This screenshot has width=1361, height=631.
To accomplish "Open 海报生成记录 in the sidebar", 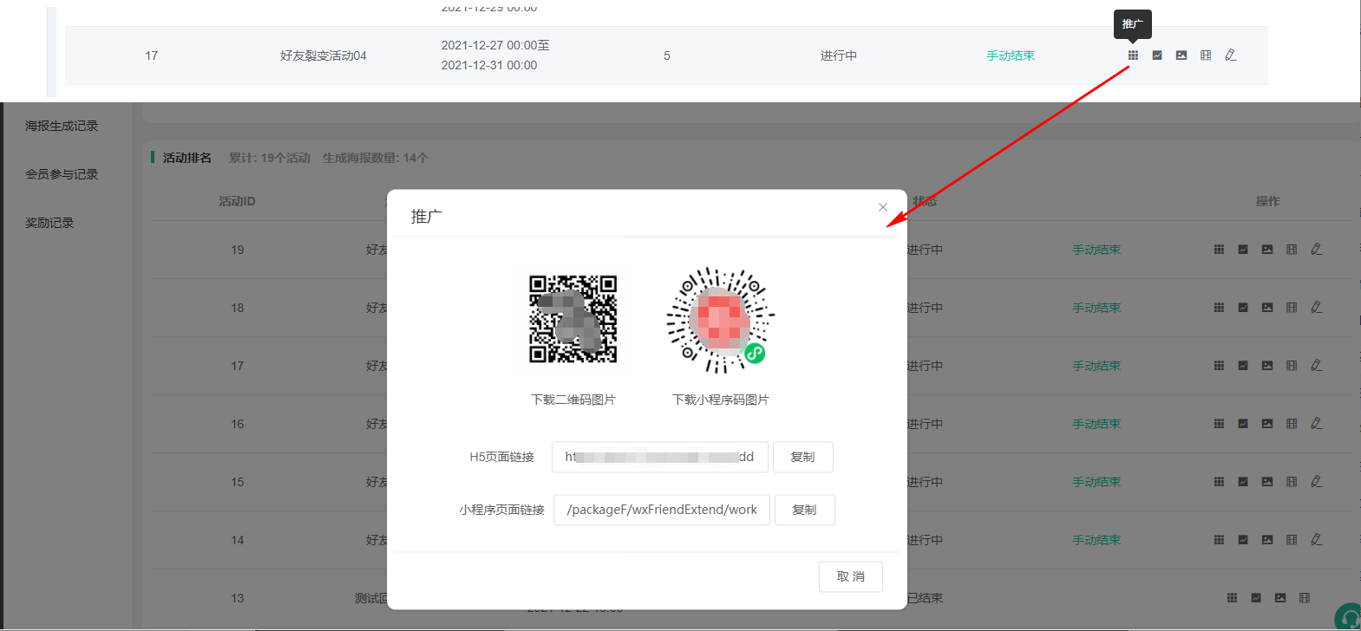I will pyautogui.click(x=62, y=126).
